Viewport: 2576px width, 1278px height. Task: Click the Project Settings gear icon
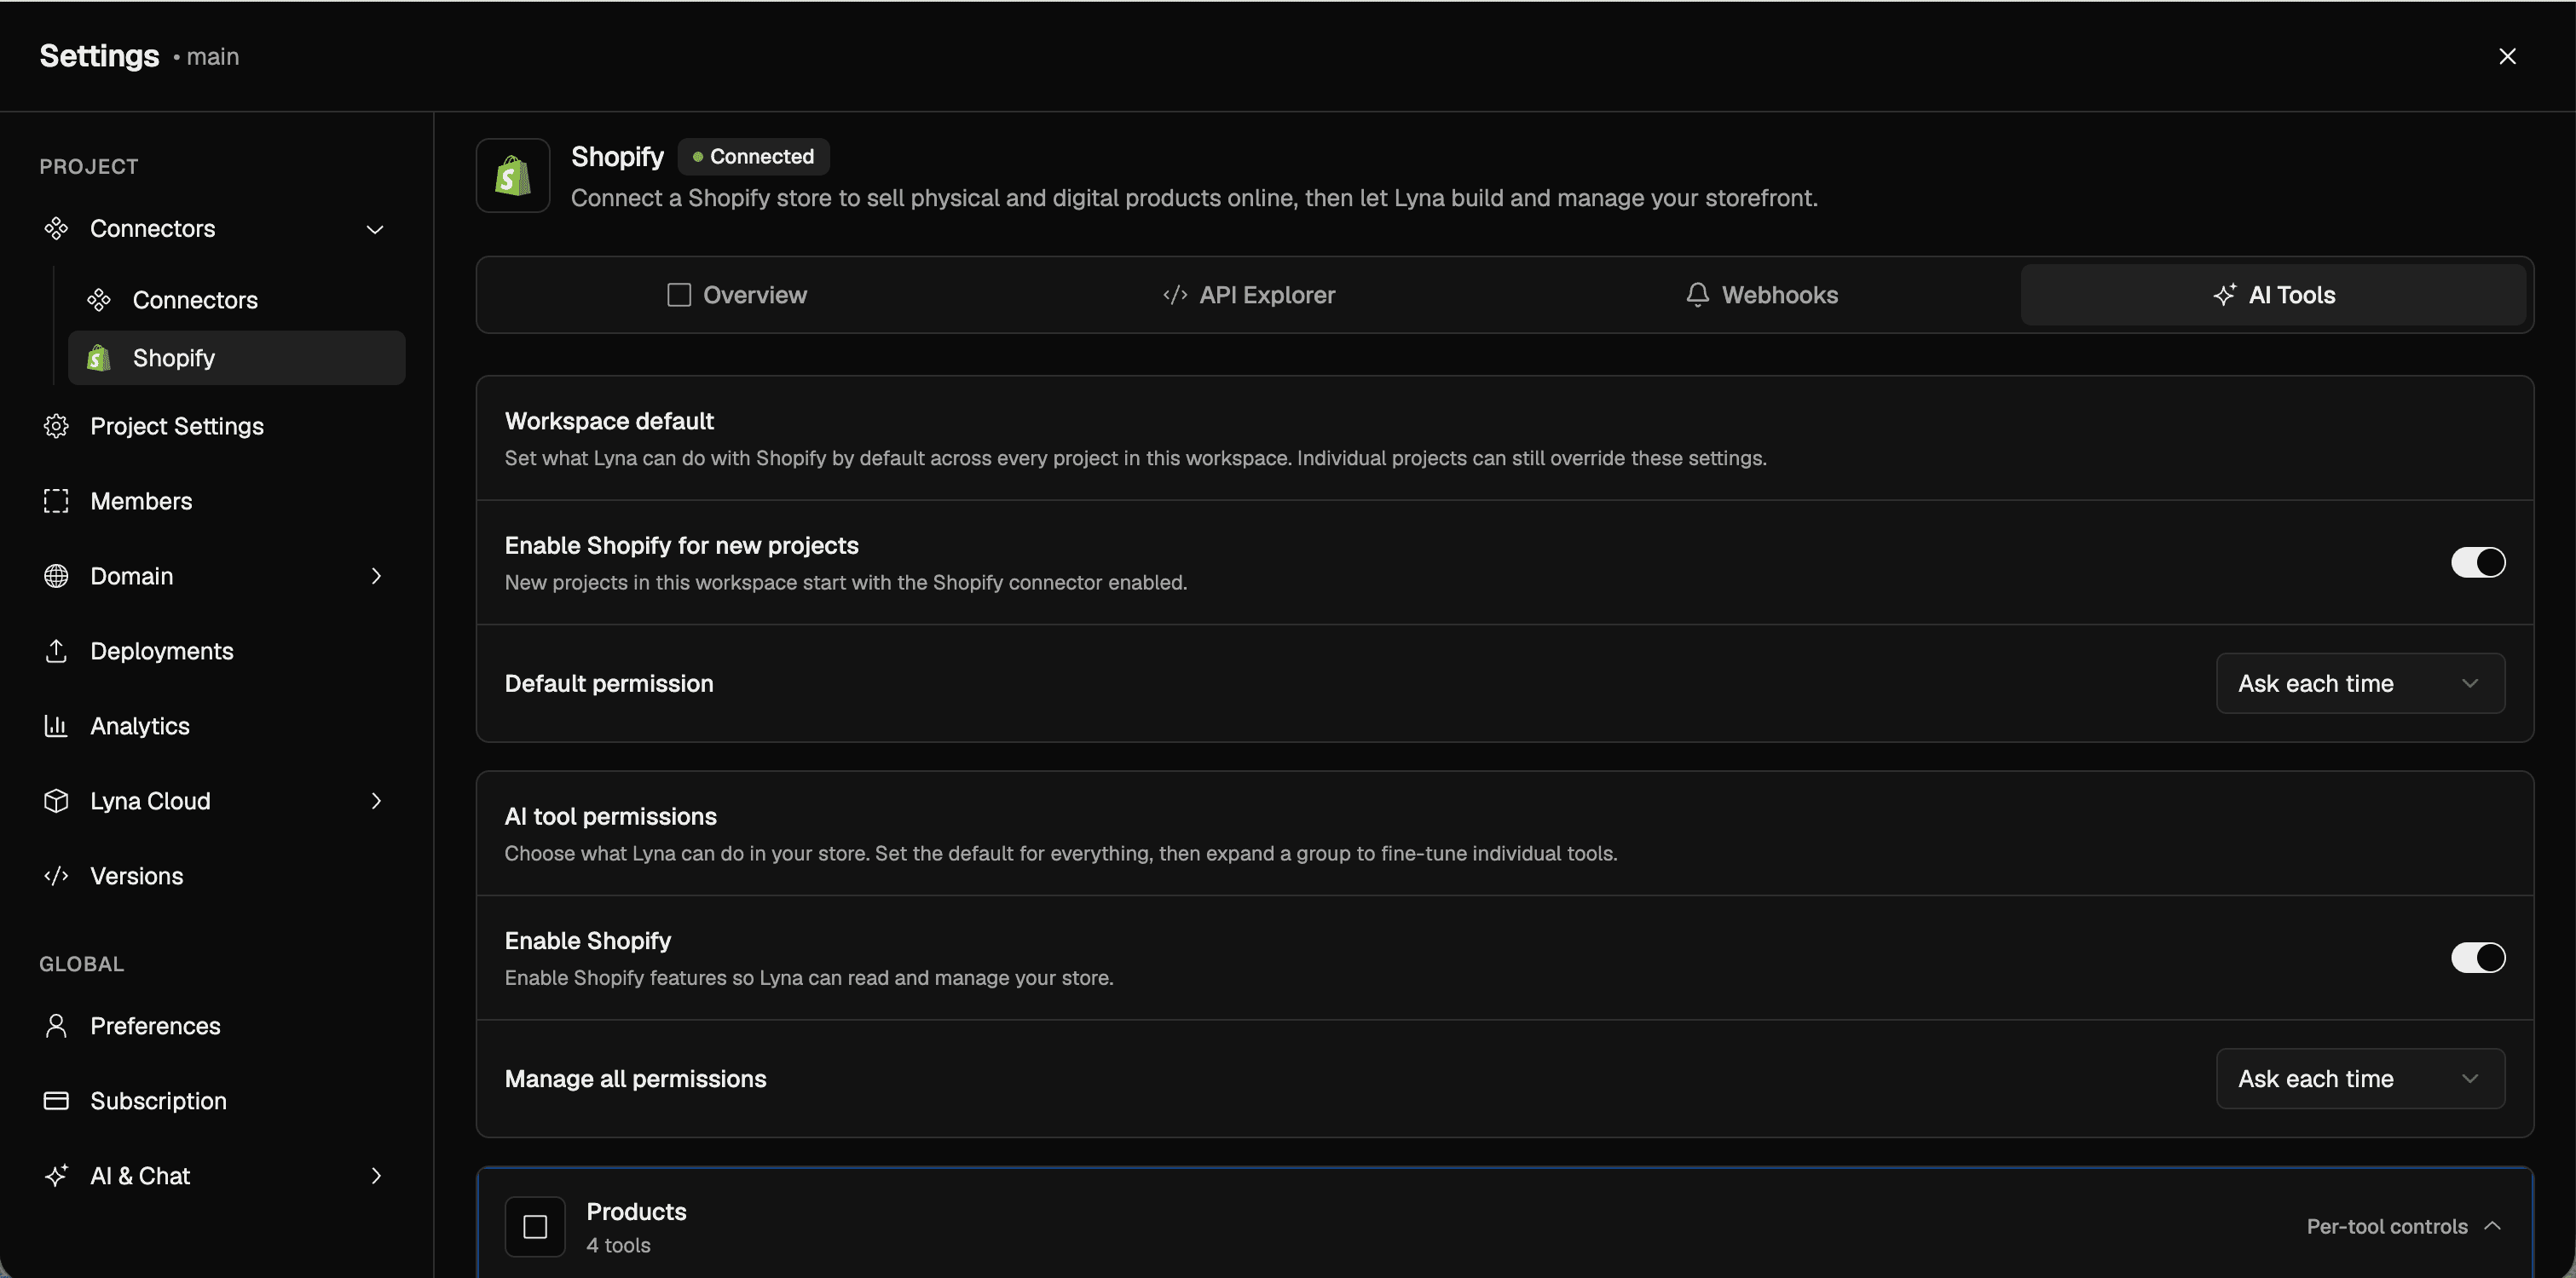click(56, 427)
